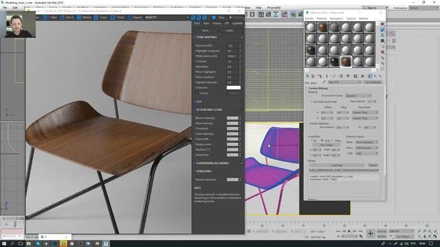Image resolution: width=440 pixels, height=247 pixels.
Task: Collapse the Denoising section
Action: (194, 171)
